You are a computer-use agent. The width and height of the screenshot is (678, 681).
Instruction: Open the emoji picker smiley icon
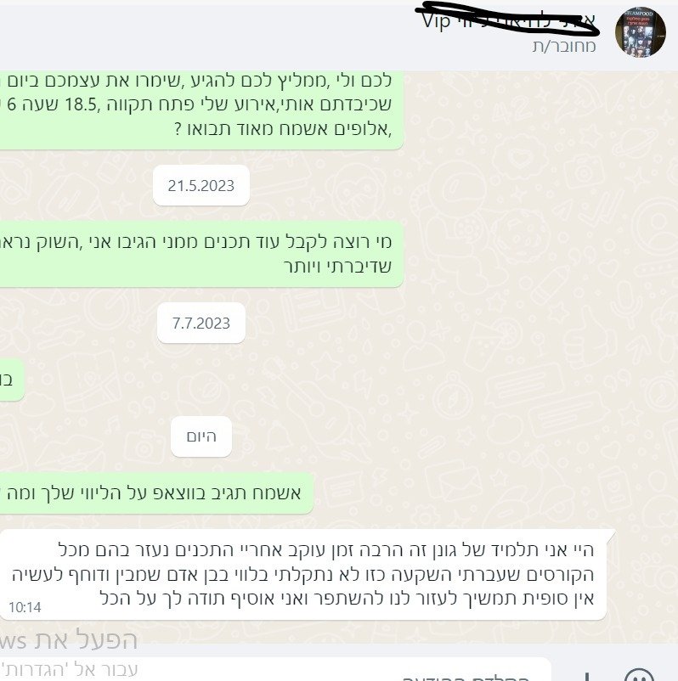coord(640,675)
